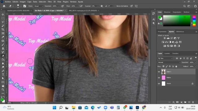The image size is (198, 111).
Task: Open eraser smoothing options gear
Action: pyautogui.click(x=102, y=6)
